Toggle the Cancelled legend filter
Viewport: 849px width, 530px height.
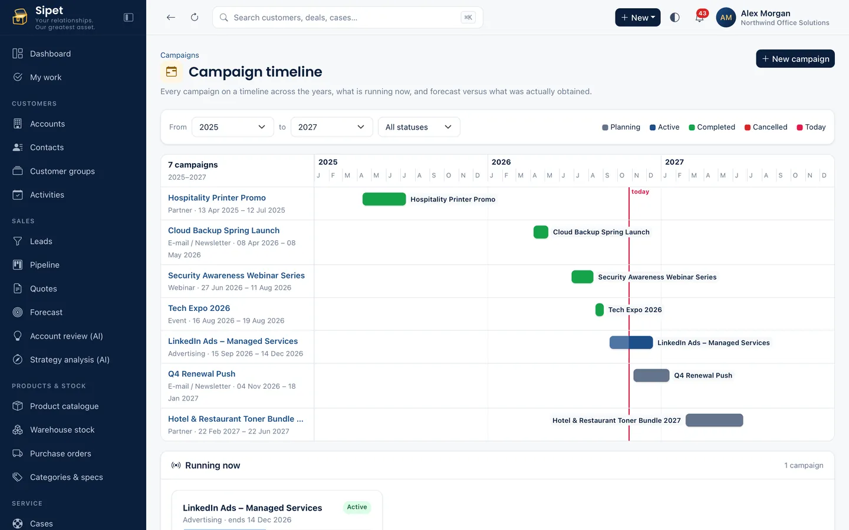766,127
